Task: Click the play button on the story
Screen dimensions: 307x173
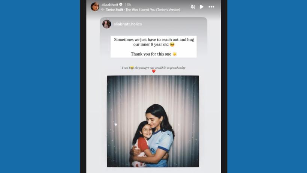Action: pyautogui.click(x=201, y=7)
